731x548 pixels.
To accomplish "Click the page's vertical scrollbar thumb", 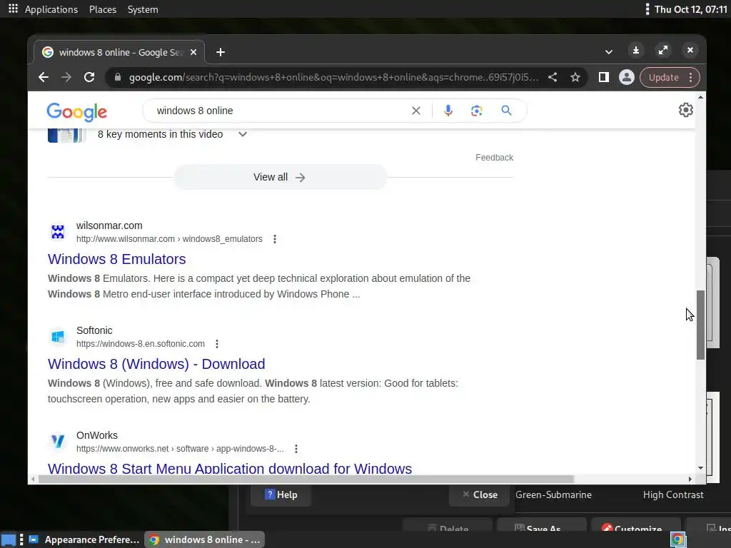I will click(x=701, y=325).
